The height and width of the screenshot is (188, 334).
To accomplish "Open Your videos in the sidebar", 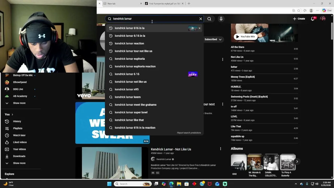I will [x=20, y=149].
